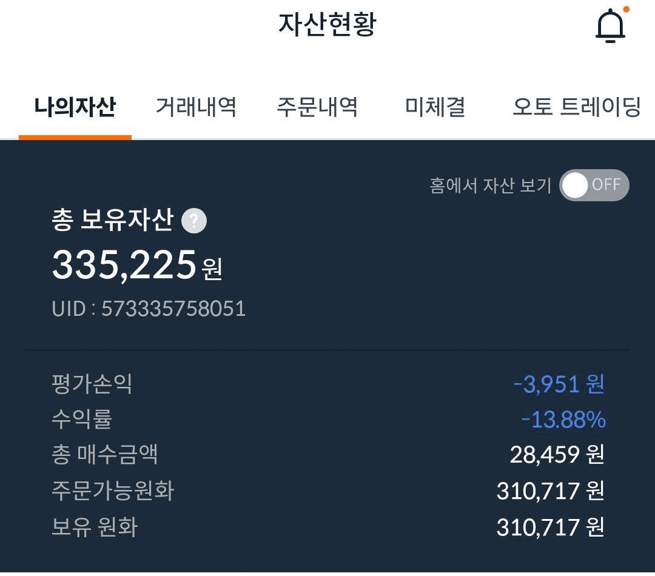The image size is (655, 576).
Task: Click the 수익률 row label
Action: [x=82, y=420]
